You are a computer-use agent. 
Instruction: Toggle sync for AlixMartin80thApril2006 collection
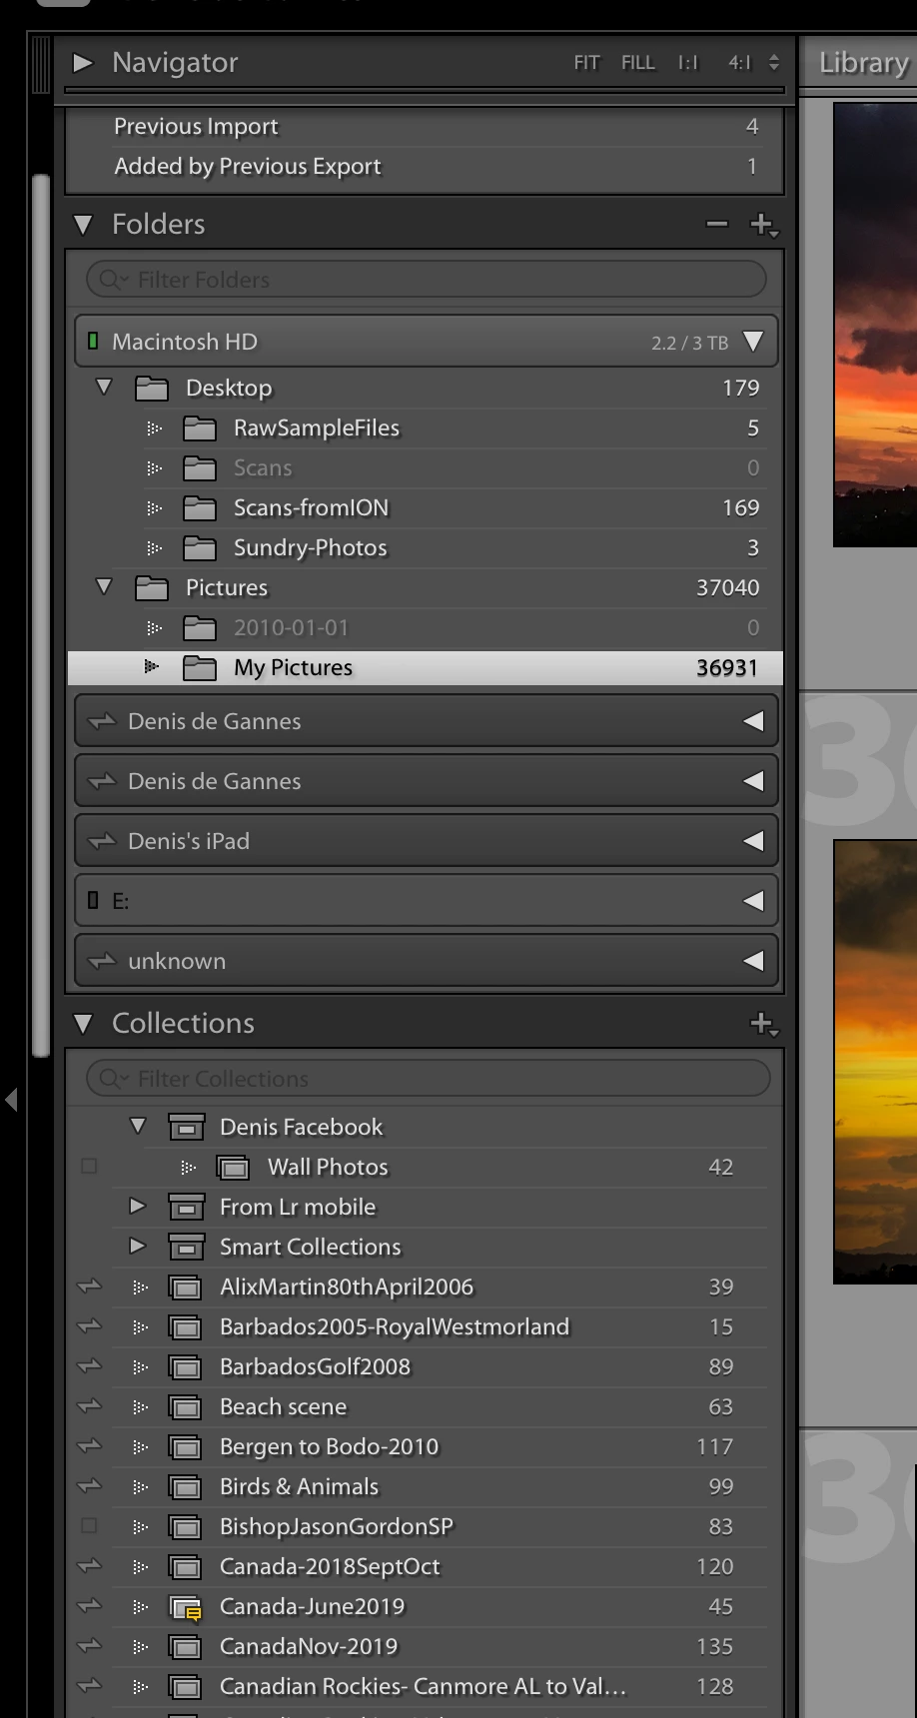(90, 1287)
